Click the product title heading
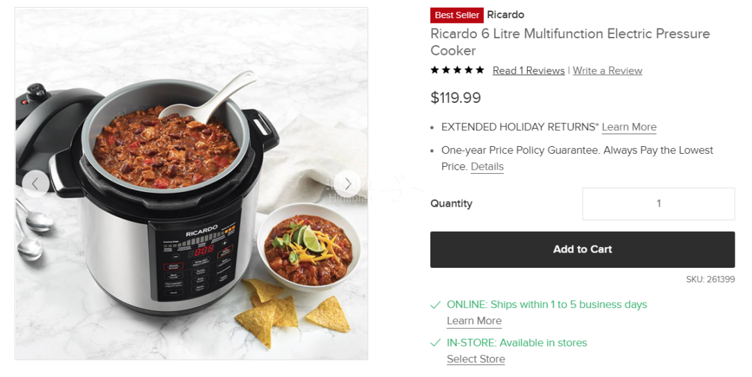The image size is (752, 377). pyautogui.click(x=570, y=42)
